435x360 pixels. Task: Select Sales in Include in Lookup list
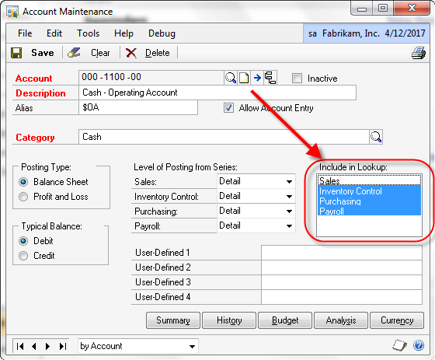(369, 181)
